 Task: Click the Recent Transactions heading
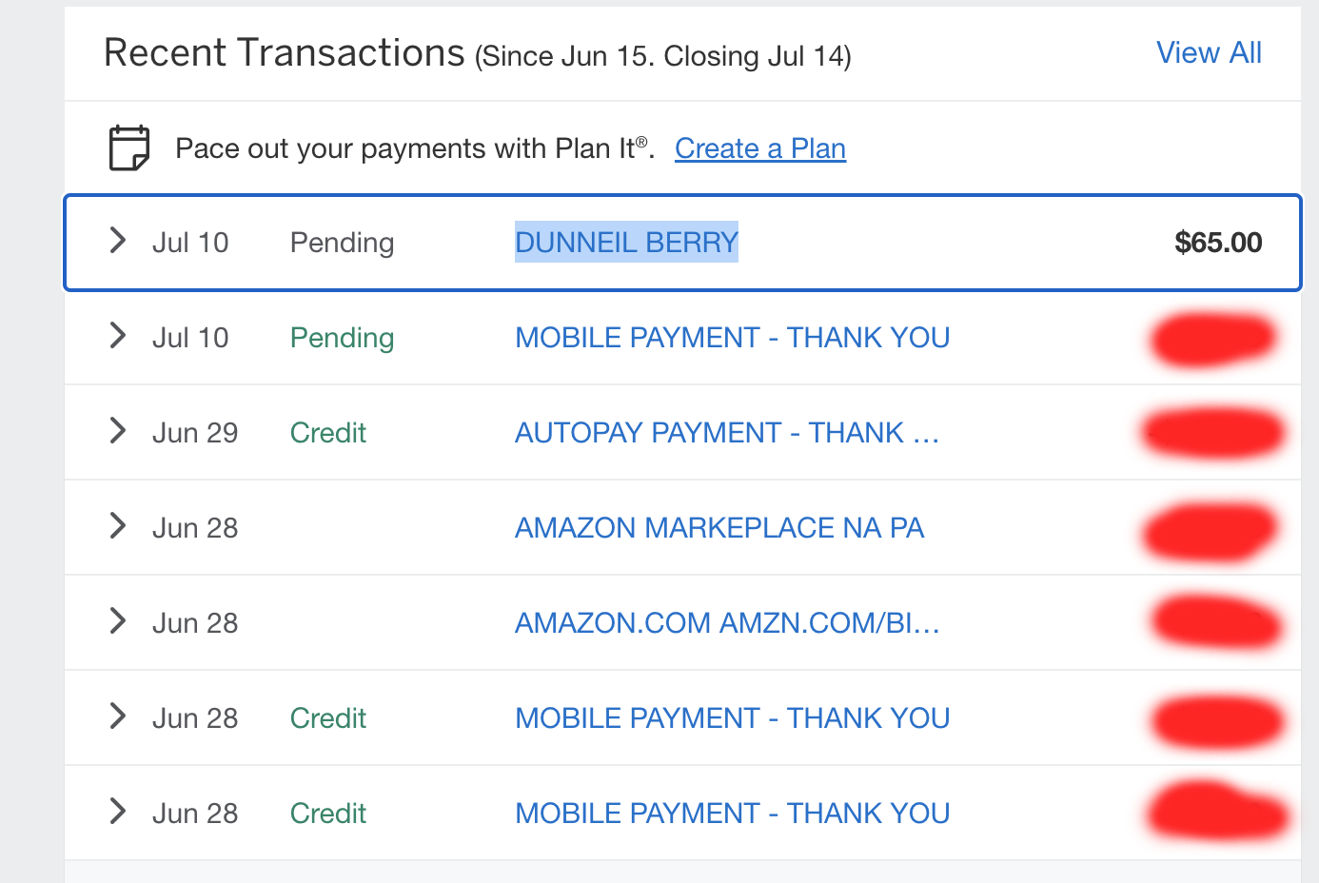pyautogui.click(x=285, y=53)
